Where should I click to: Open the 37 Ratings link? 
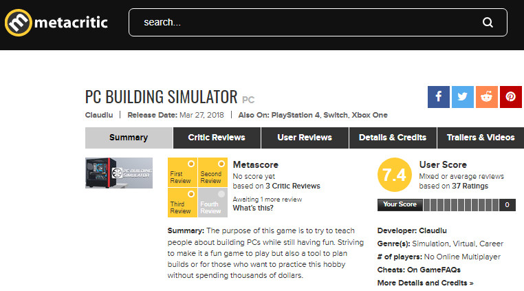(470, 186)
